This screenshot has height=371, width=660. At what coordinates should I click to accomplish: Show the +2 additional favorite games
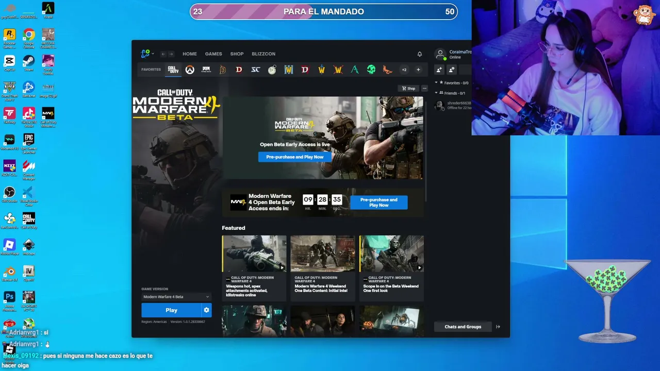(404, 70)
